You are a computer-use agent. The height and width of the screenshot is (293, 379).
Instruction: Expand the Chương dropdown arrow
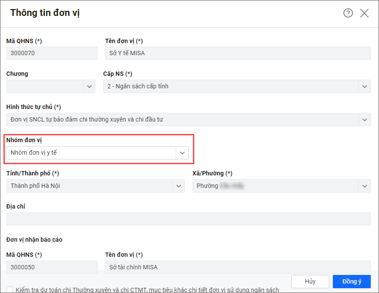(x=89, y=86)
